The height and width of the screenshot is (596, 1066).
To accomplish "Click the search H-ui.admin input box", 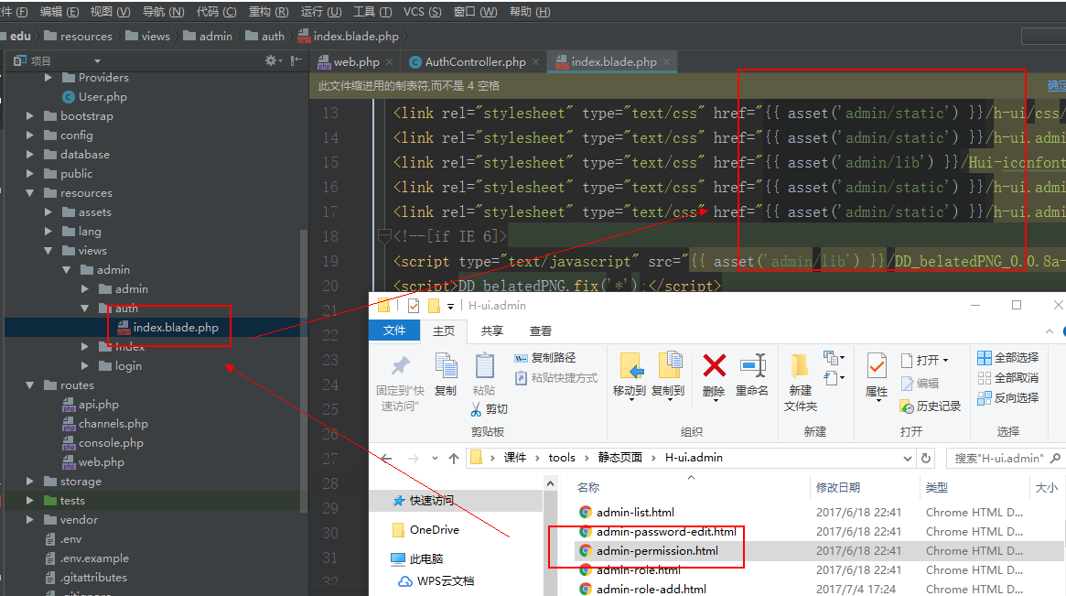I will pyautogui.click(x=1004, y=458).
